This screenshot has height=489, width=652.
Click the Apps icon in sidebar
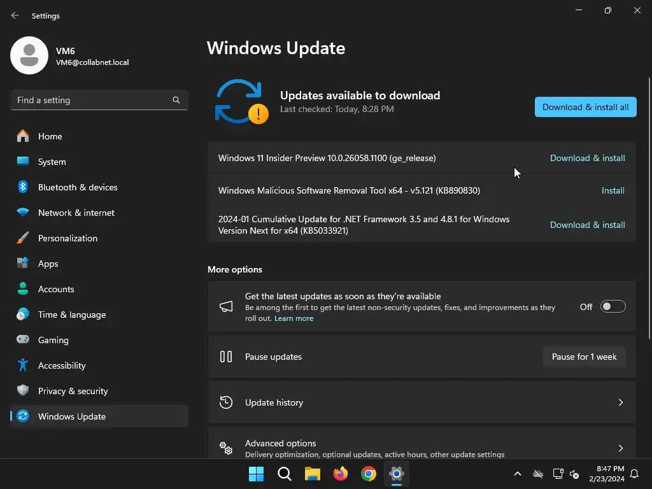pos(23,263)
